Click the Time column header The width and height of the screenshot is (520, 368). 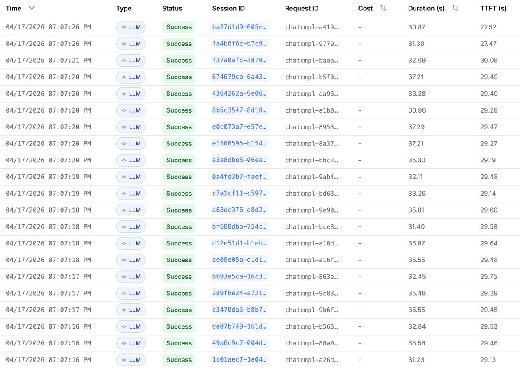14,8
